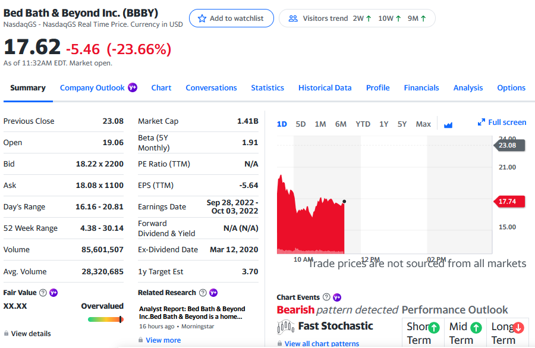Select the 1Y chart range
The height and width of the screenshot is (348, 535).
coord(384,124)
